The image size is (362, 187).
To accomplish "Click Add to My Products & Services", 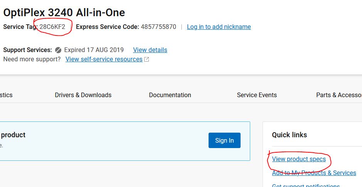I will click(314, 173).
